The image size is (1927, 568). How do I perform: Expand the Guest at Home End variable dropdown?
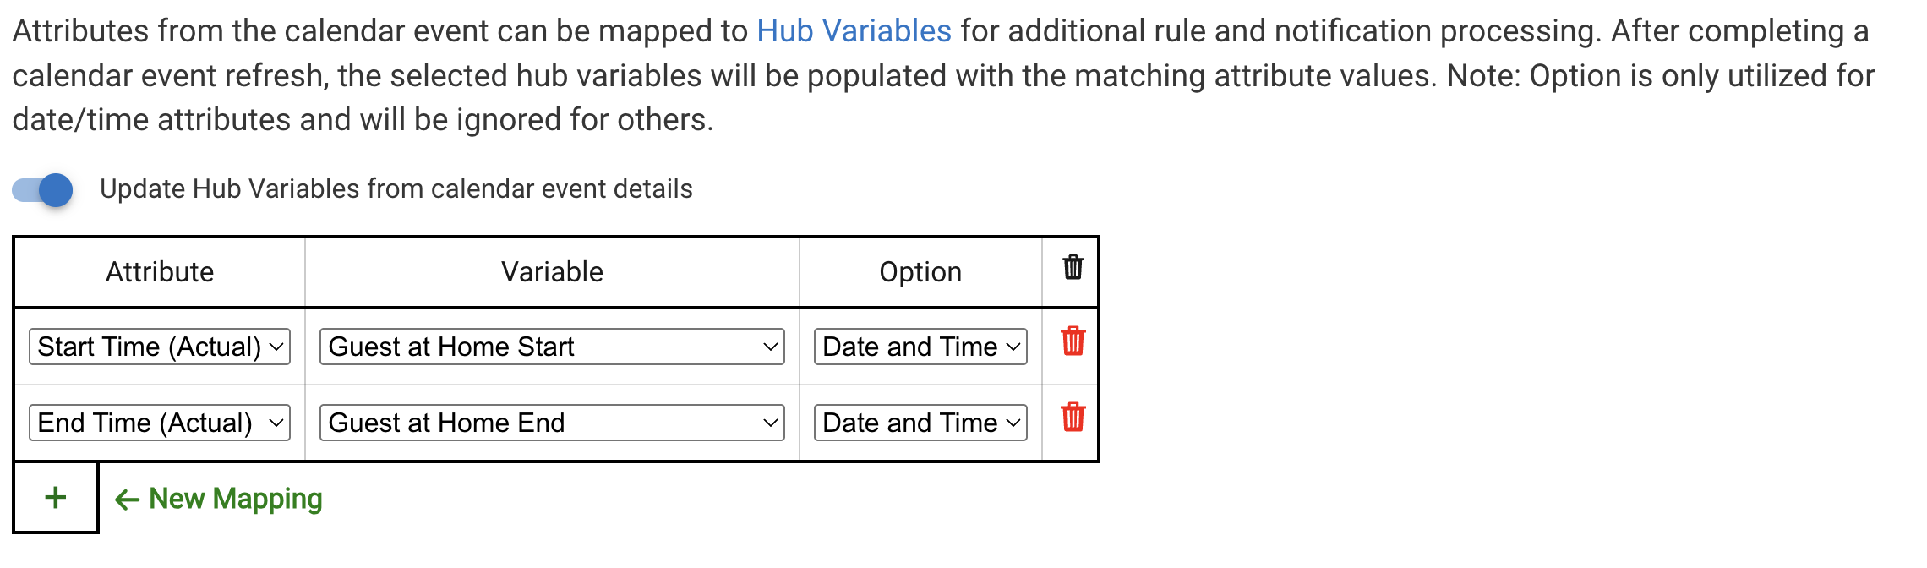552,423
